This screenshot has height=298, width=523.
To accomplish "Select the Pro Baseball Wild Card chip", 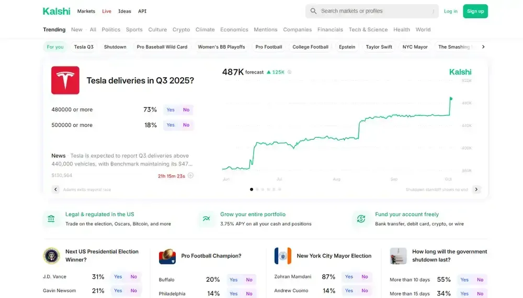I will [x=162, y=47].
